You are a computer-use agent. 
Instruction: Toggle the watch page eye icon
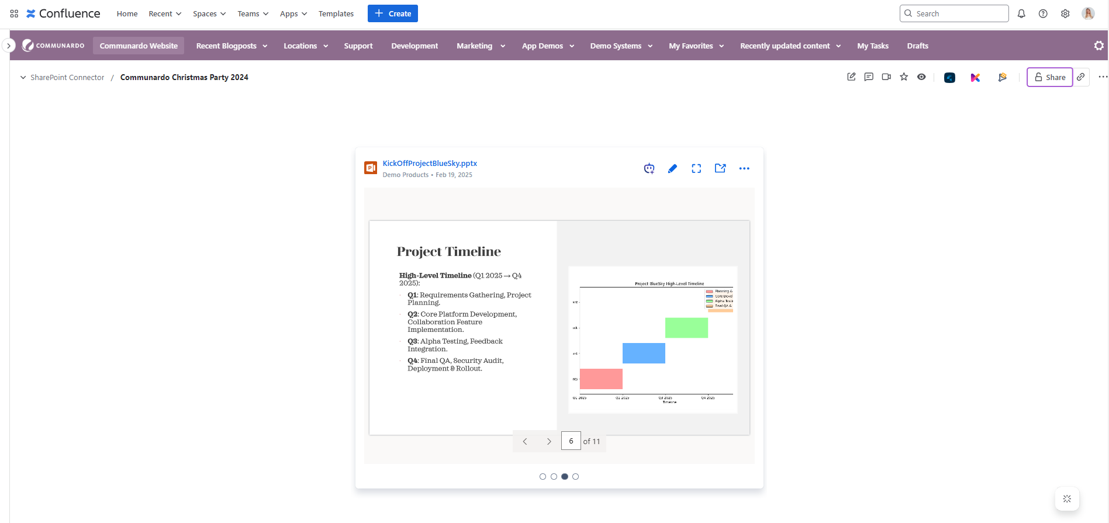coord(921,77)
